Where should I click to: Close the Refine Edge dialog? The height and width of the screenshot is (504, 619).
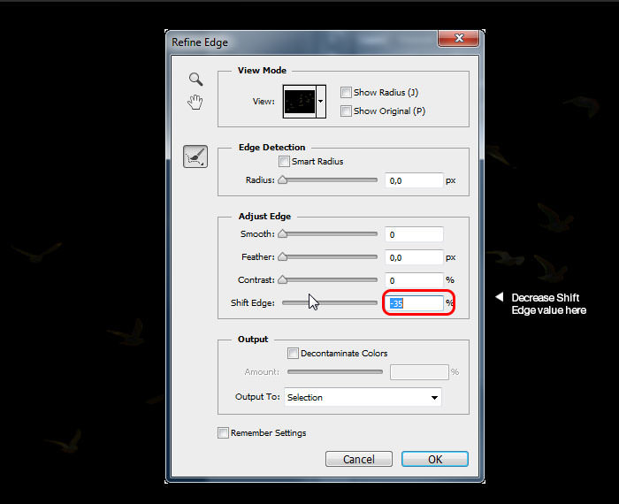(458, 38)
